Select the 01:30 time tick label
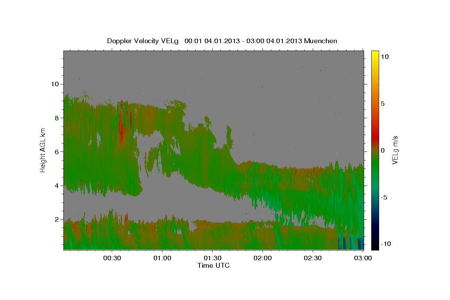The width and height of the screenshot is (450, 300). (x=213, y=258)
